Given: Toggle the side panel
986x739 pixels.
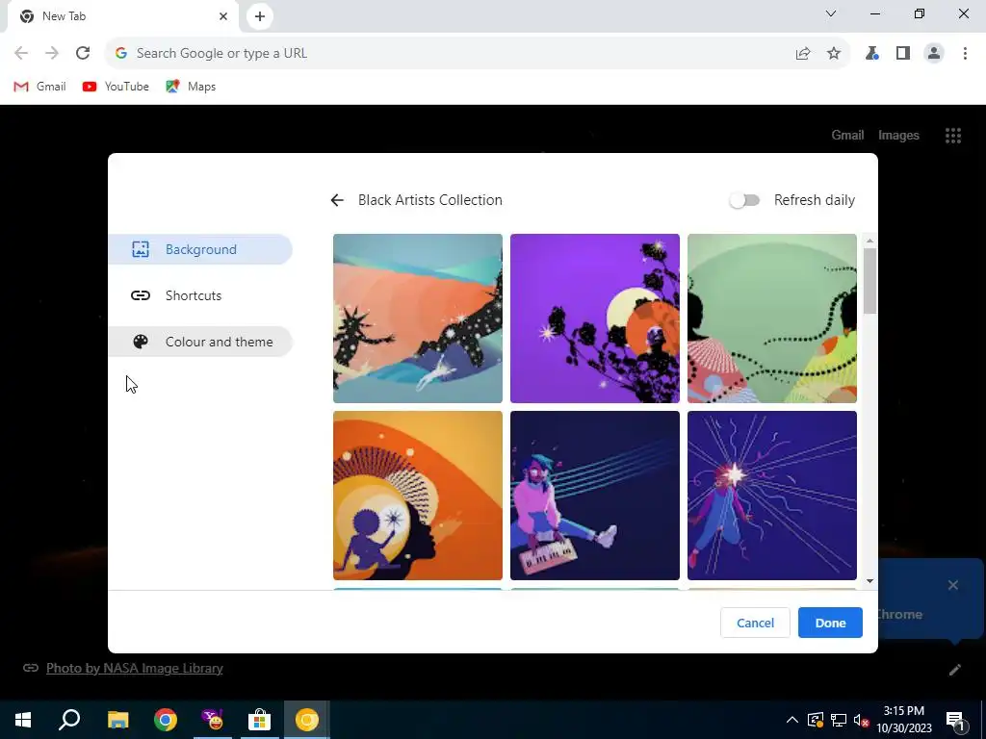Looking at the screenshot, I should pos(903,54).
